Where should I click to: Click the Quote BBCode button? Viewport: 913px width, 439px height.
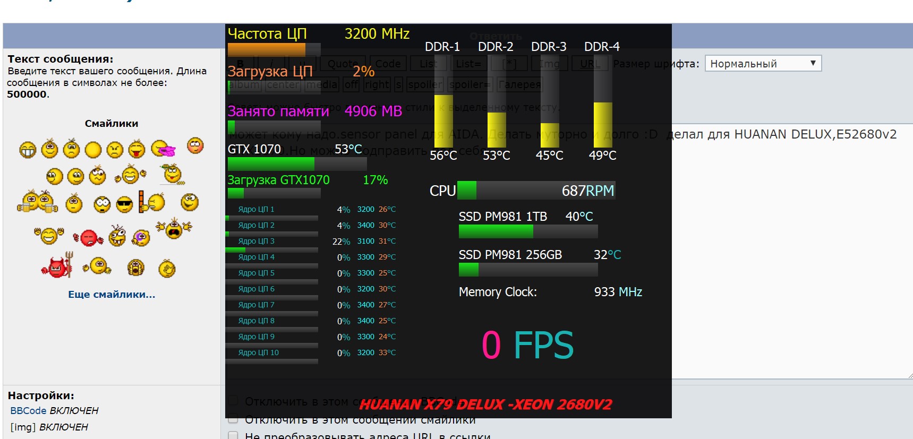click(x=343, y=64)
